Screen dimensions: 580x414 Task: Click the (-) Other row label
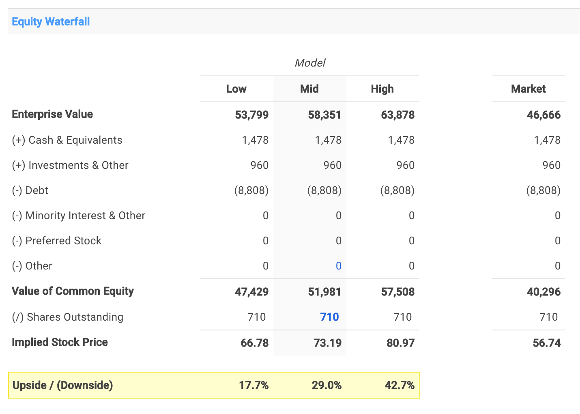pos(32,266)
